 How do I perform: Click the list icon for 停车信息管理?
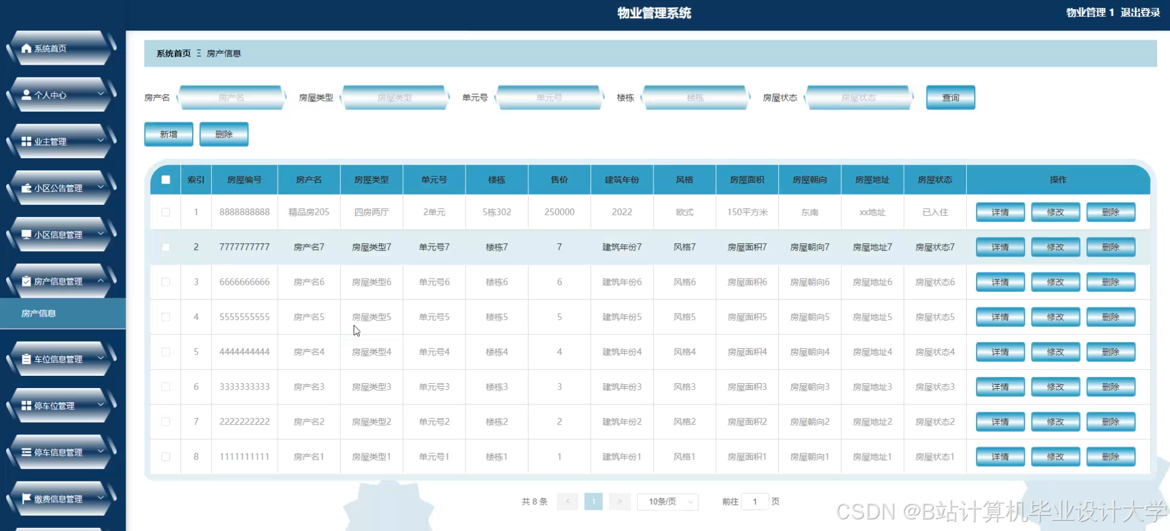click(26, 452)
